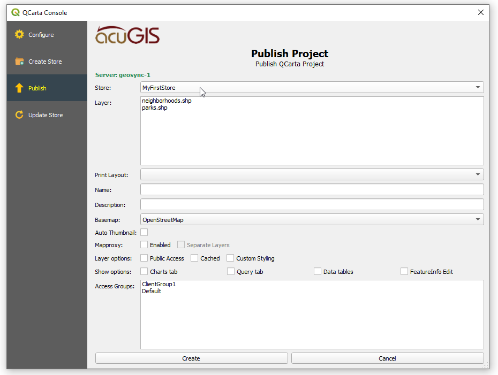Open the Configure section
This screenshot has height=375, width=498.
click(47, 35)
